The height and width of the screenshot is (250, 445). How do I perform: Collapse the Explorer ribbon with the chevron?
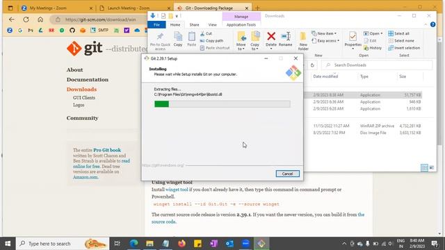(x=426, y=25)
